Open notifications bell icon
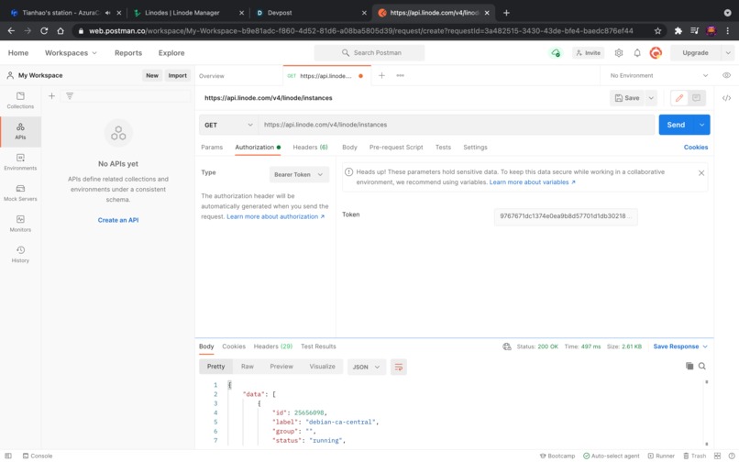 click(x=637, y=53)
